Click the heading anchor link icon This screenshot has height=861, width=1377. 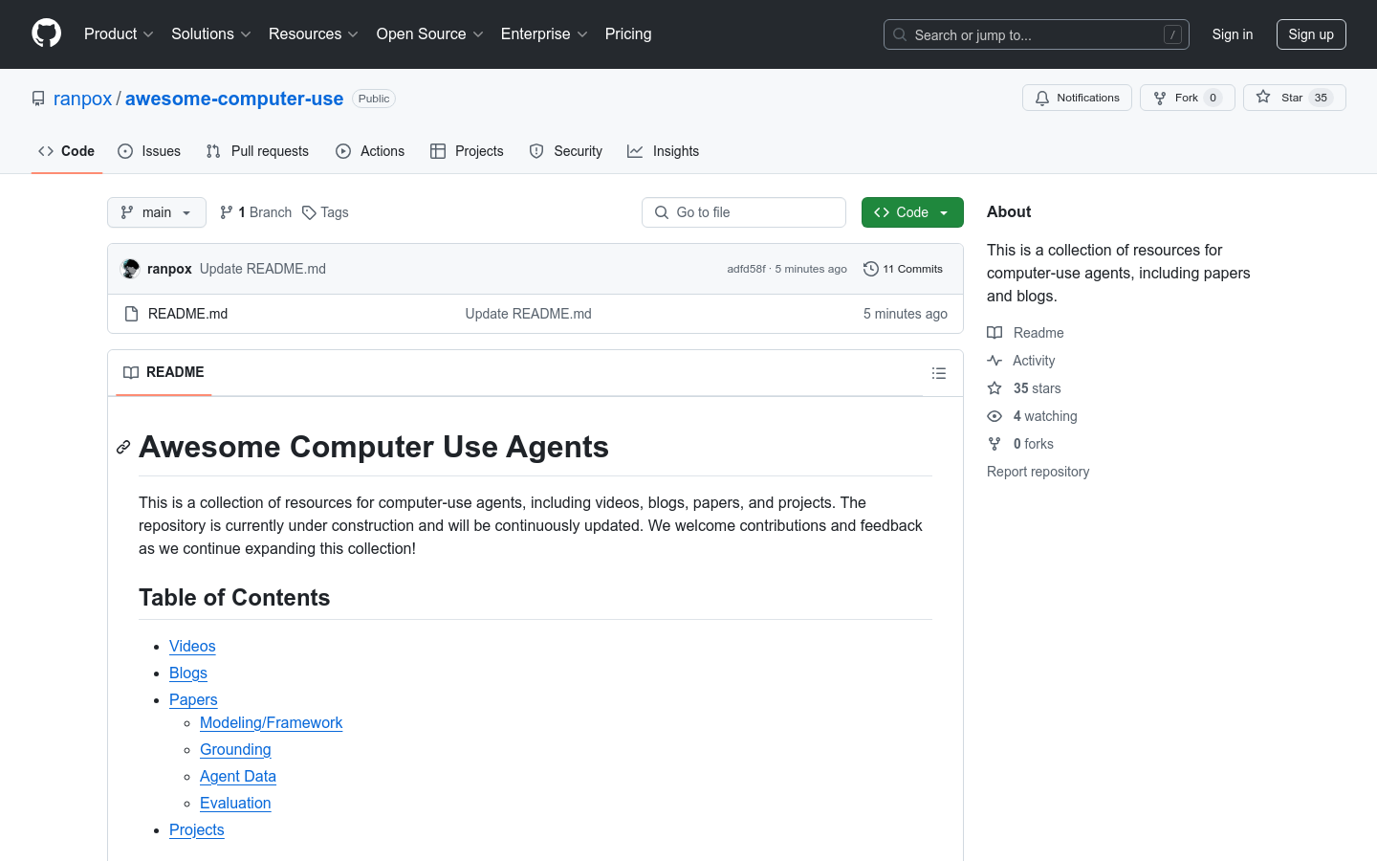[123, 448]
